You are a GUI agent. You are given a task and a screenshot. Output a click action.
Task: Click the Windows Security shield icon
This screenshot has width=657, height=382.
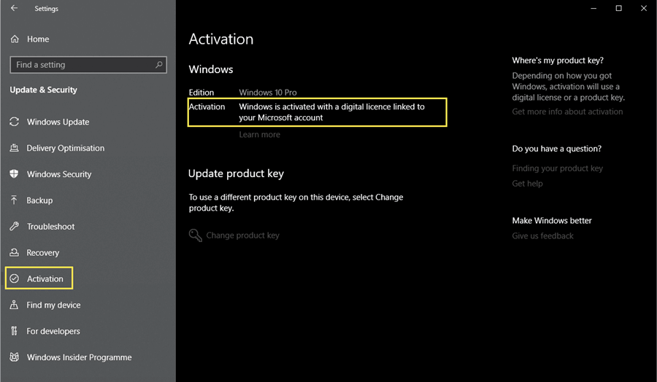pyautogui.click(x=15, y=174)
